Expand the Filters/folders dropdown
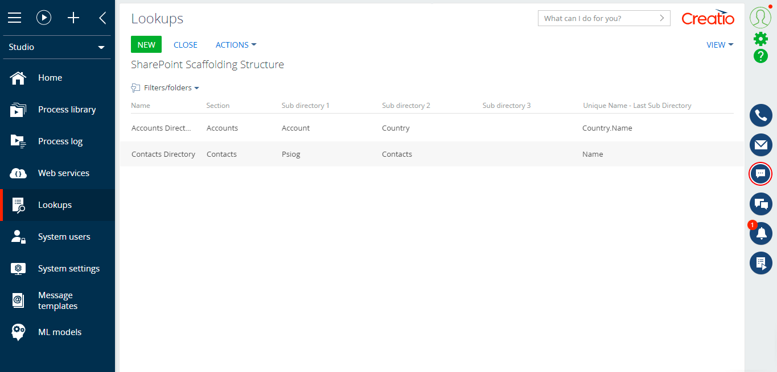 tap(165, 87)
